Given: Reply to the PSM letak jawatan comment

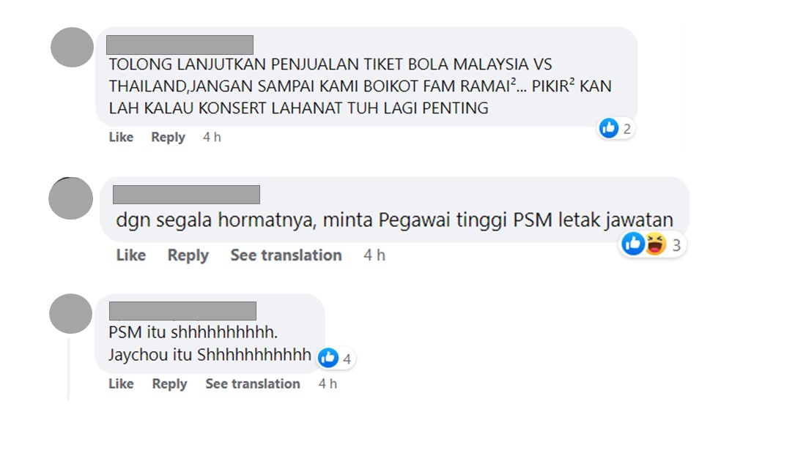Looking at the screenshot, I should [188, 256].
